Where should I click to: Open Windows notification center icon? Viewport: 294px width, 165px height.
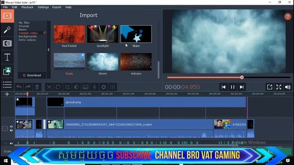[x=288, y=161]
